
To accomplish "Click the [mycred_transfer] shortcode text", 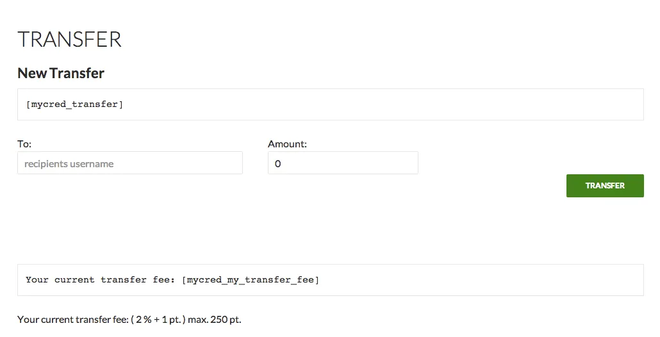I will click(x=74, y=104).
